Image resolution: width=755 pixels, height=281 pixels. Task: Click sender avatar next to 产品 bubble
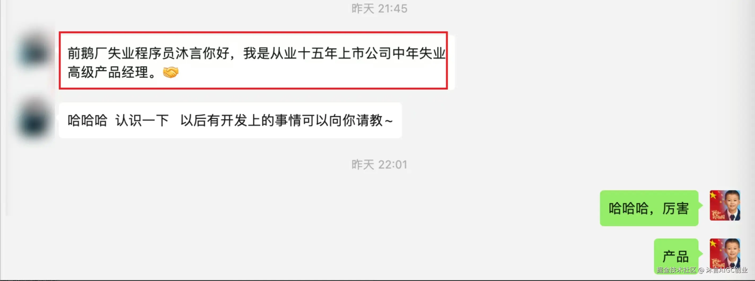pyautogui.click(x=725, y=253)
